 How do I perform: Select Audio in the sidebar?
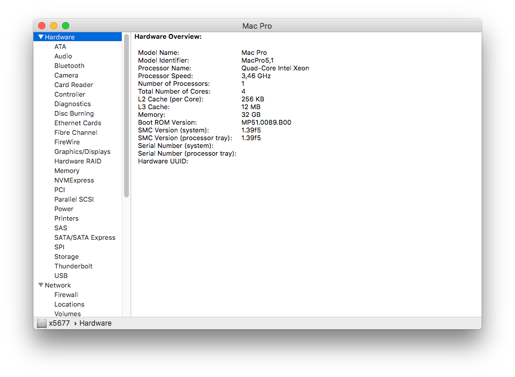(x=63, y=56)
